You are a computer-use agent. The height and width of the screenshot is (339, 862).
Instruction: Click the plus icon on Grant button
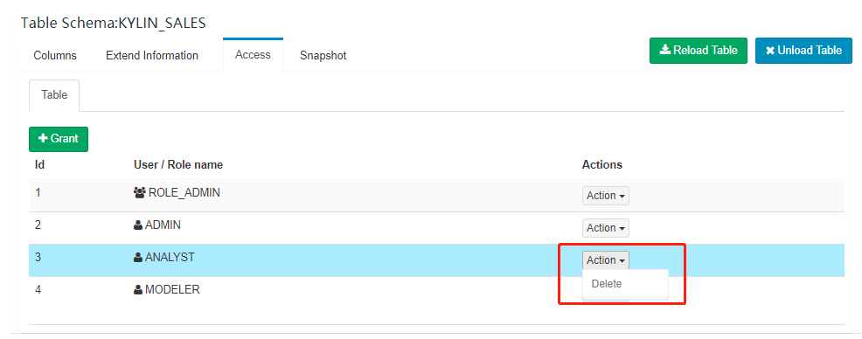click(43, 138)
